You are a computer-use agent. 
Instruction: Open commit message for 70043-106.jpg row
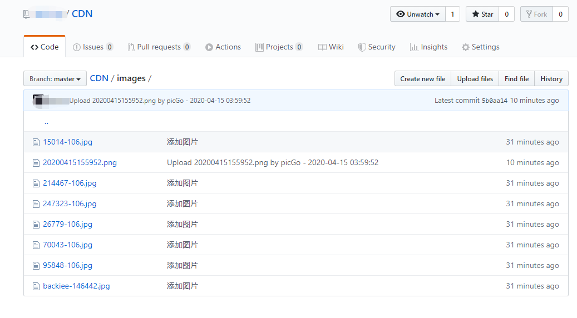[x=183, y=245]
